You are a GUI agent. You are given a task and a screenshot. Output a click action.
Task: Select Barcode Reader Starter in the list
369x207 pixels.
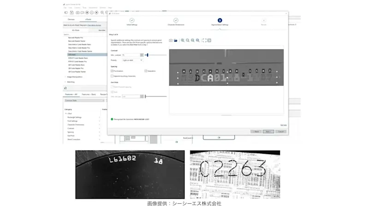point(77,41)
